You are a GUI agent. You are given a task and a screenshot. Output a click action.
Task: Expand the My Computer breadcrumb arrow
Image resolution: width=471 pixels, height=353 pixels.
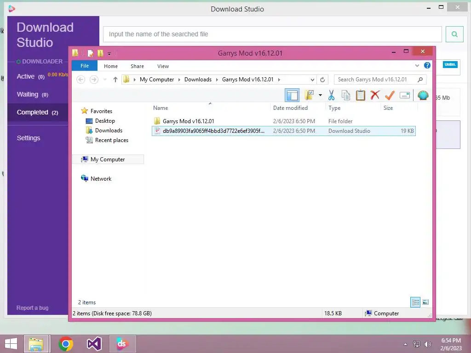tap(179, 80)
